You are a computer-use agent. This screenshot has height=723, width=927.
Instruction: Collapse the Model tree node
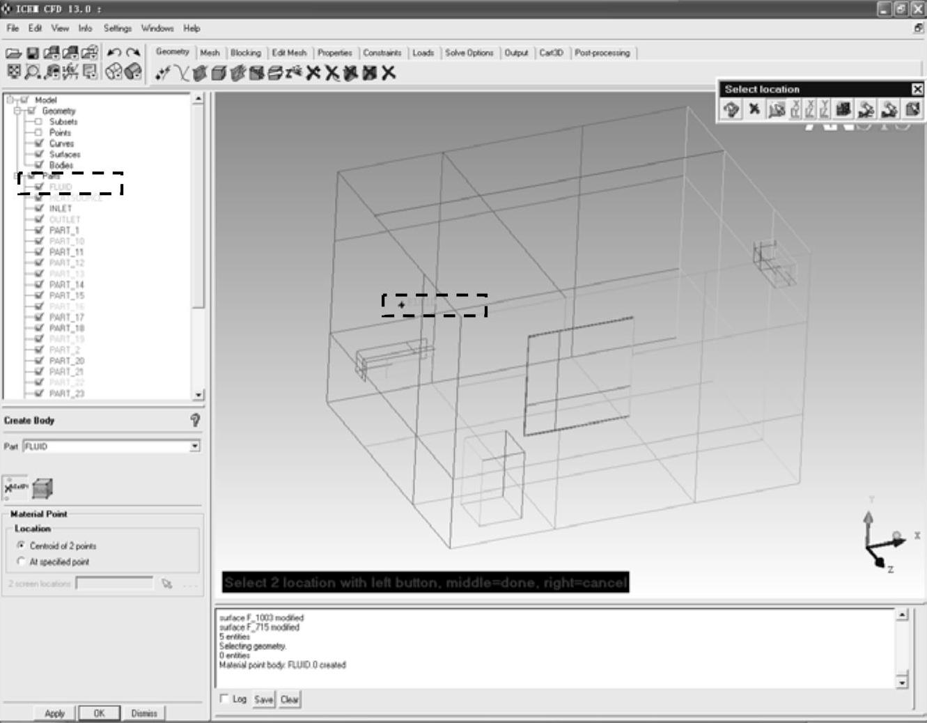[10, 100]
